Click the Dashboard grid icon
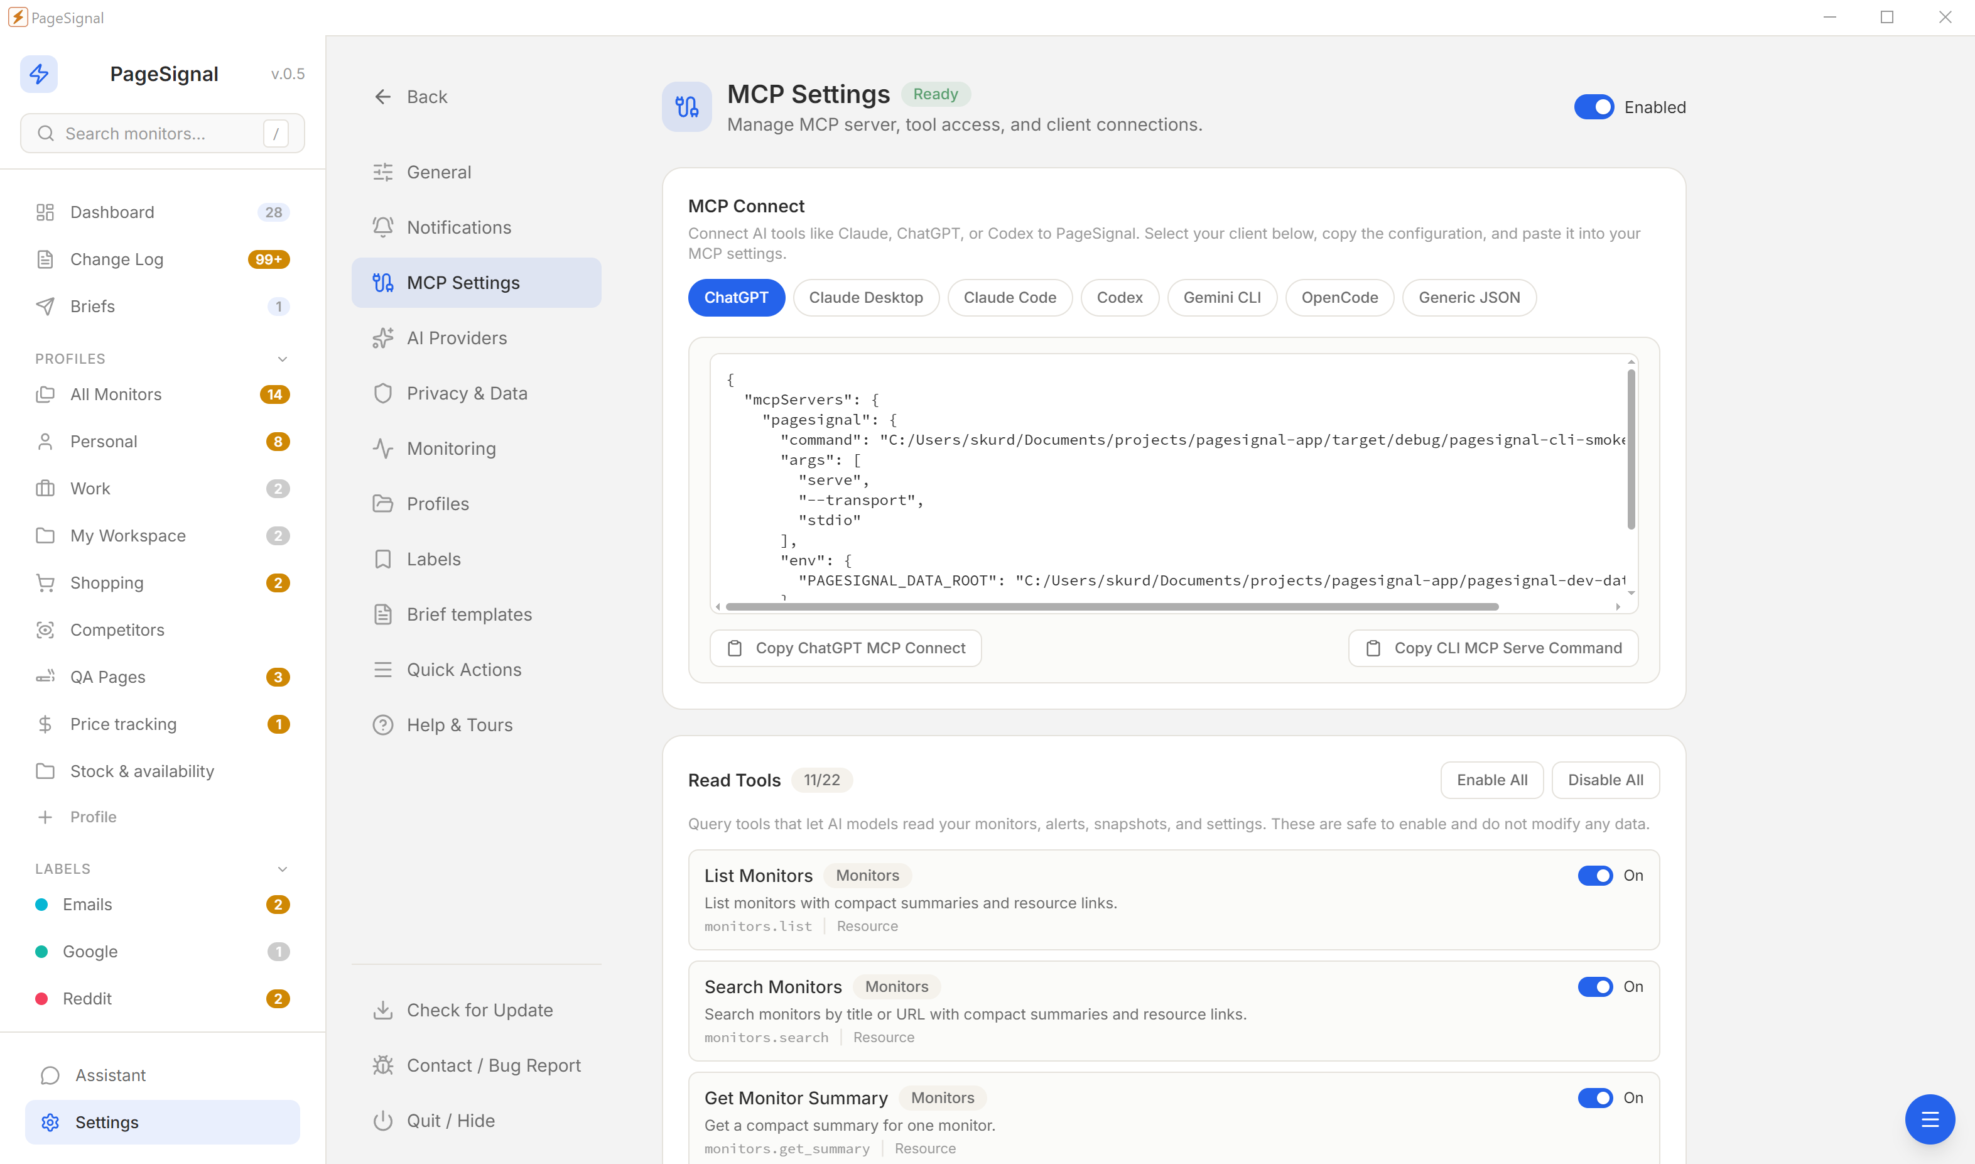The width and height of the screenshot is (1975, 1164). point(45,212)
